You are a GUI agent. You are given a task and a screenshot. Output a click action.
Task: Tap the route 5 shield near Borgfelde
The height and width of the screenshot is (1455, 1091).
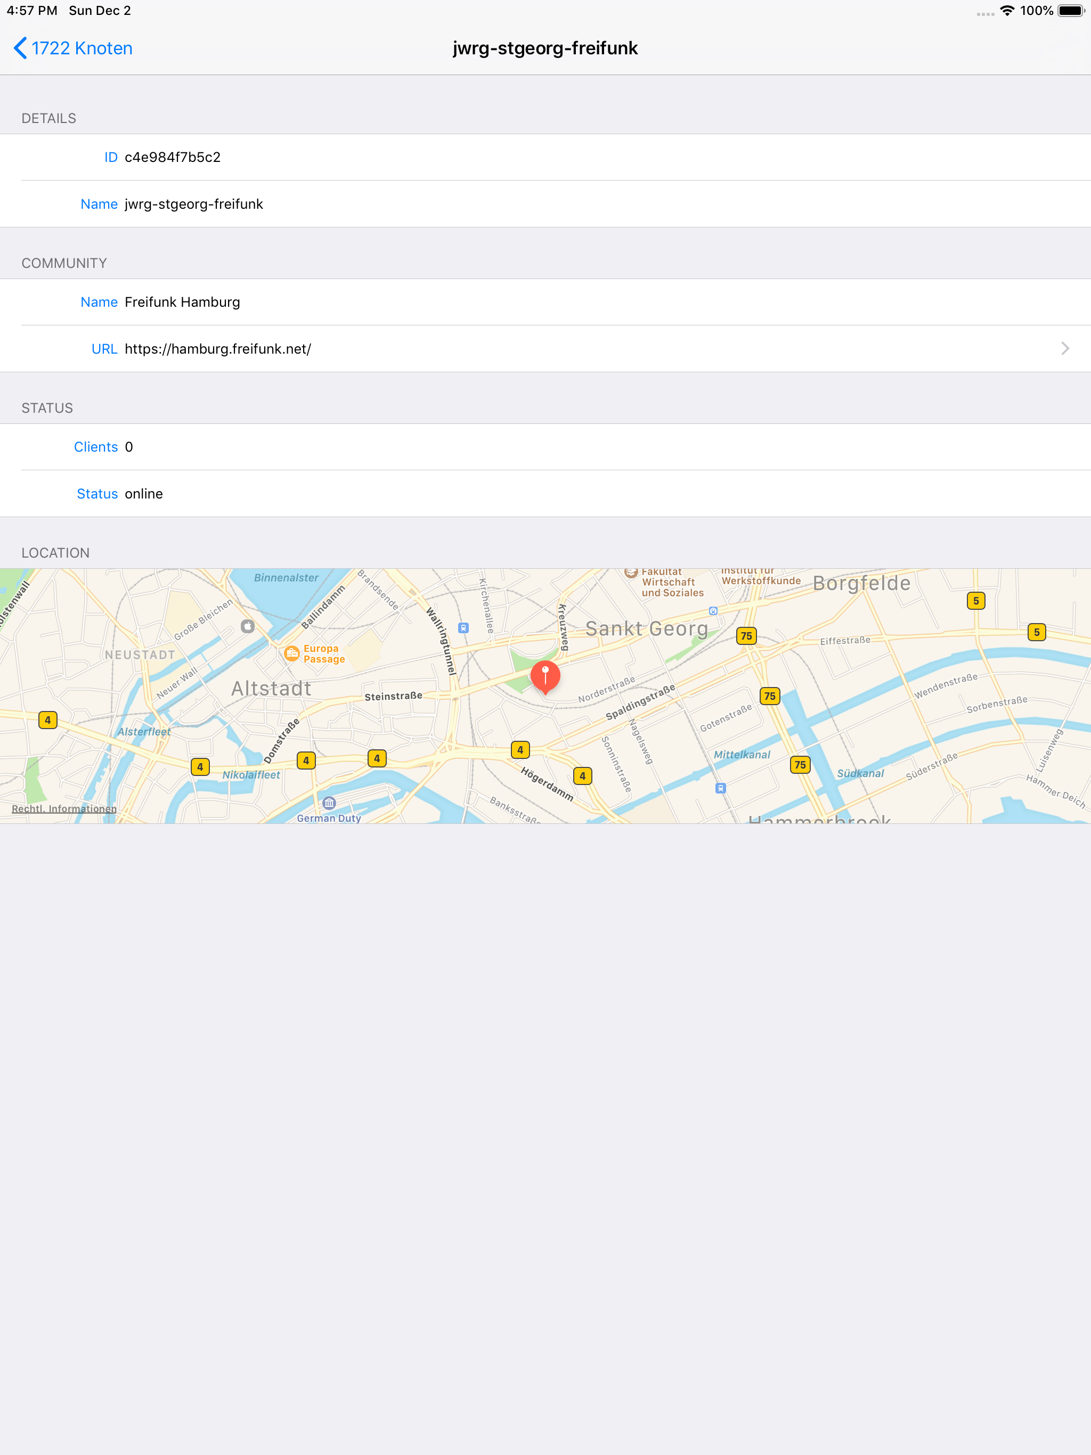(x=976, y=601)
